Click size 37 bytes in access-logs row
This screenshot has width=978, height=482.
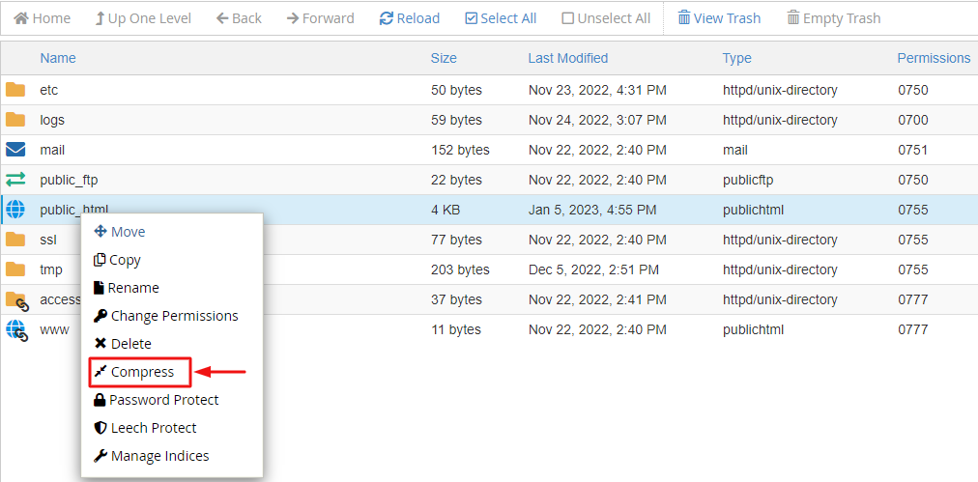pos(456,299)
